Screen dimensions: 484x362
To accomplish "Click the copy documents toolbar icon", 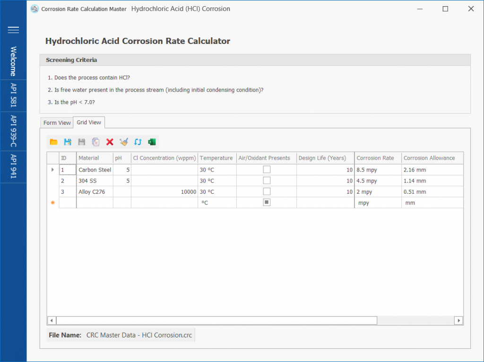I will pyautogui.click(x=96, y=142).
